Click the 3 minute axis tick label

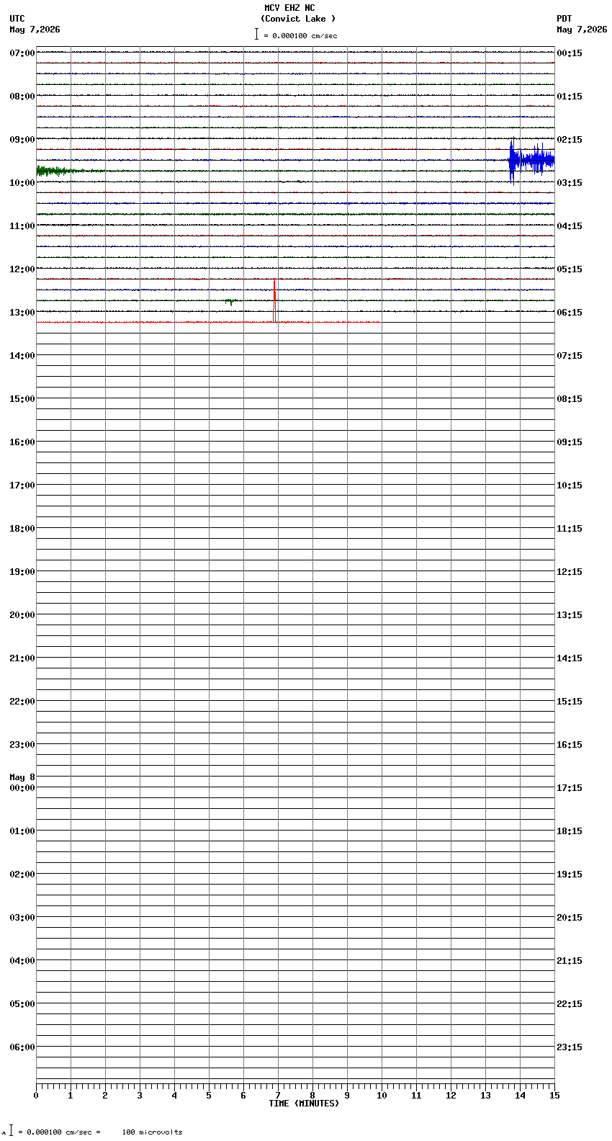pyautogui.click(x=140, y=1096)
